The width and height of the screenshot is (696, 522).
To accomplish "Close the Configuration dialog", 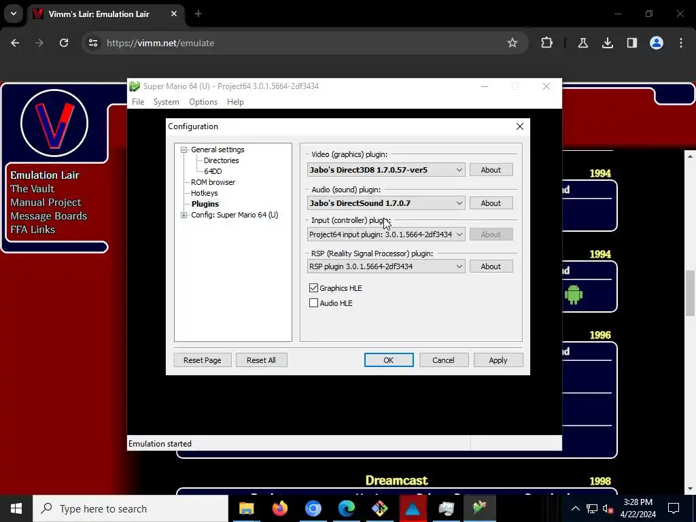I will 520,126.
